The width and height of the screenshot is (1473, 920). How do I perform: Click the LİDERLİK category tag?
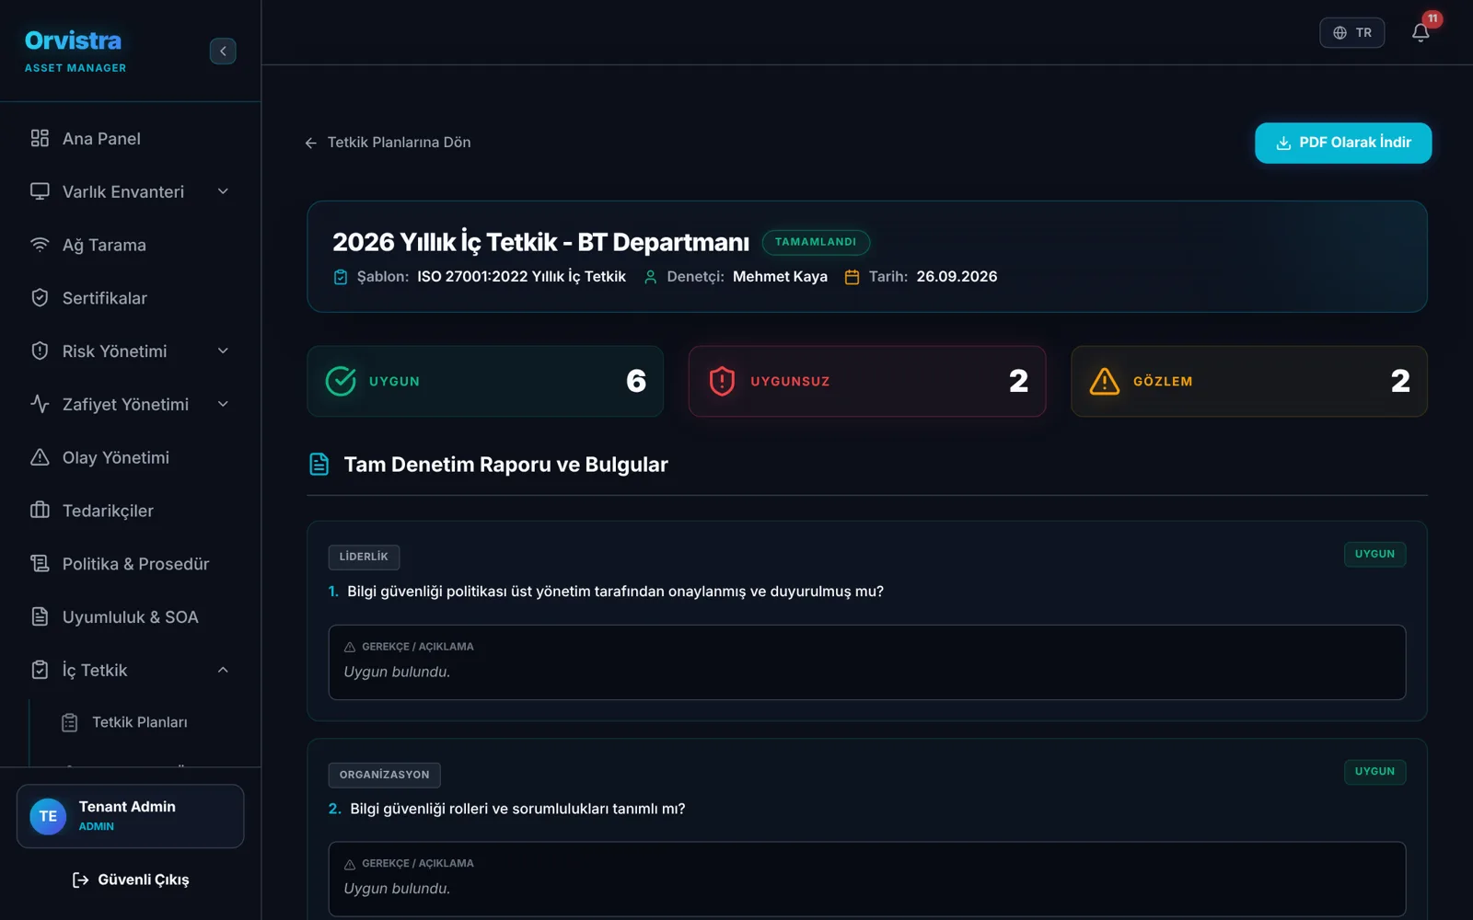pos(364,557)
